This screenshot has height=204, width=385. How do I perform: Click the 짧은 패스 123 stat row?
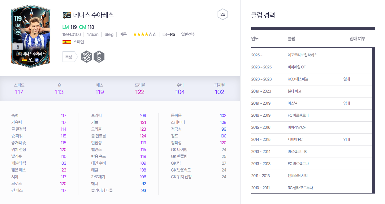[x=39, y=170]
